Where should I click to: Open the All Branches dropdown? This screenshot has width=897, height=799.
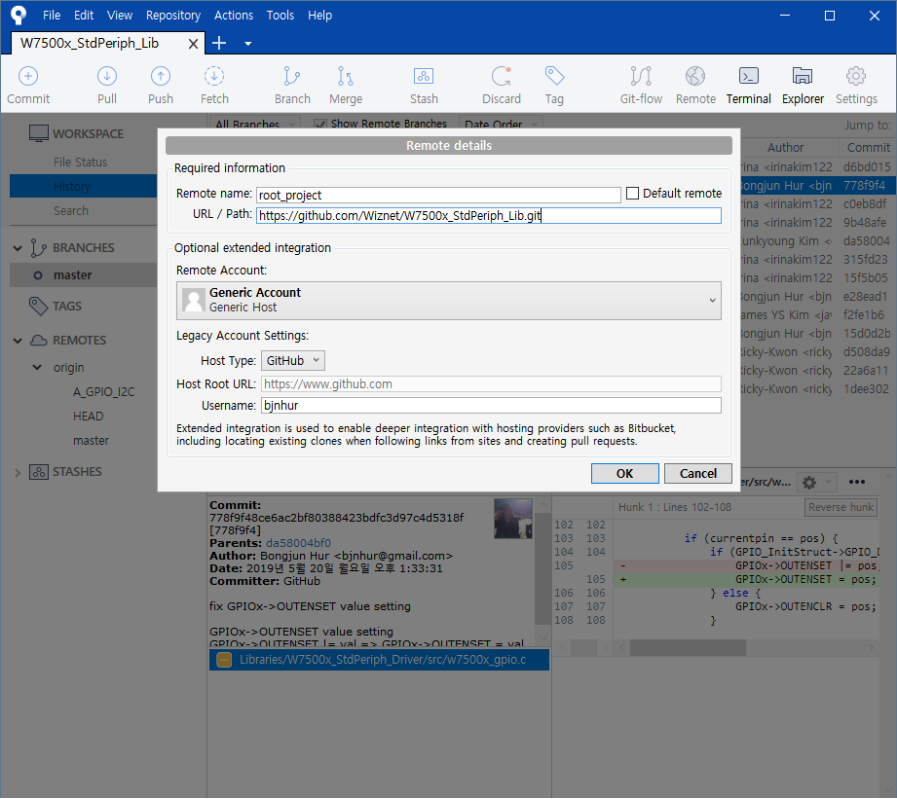254,124
